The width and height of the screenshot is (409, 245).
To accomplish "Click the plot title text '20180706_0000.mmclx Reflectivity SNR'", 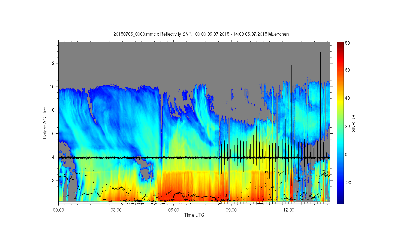I will (x=153, y=34).
